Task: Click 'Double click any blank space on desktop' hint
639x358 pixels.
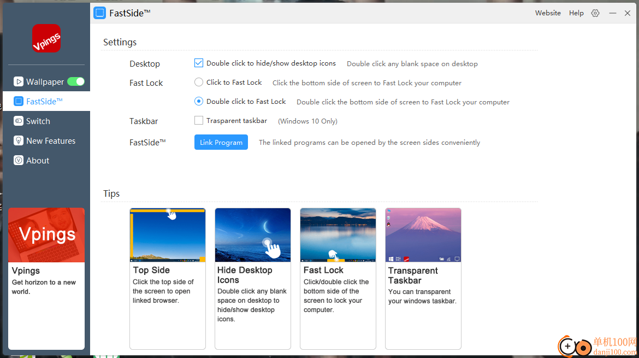Action: click(x=412, y=63)
